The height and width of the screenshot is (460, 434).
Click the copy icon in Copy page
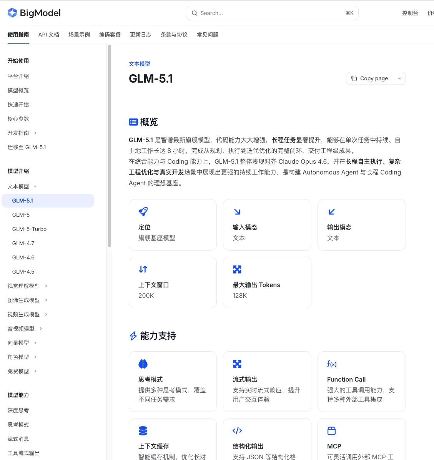[354, 79]
